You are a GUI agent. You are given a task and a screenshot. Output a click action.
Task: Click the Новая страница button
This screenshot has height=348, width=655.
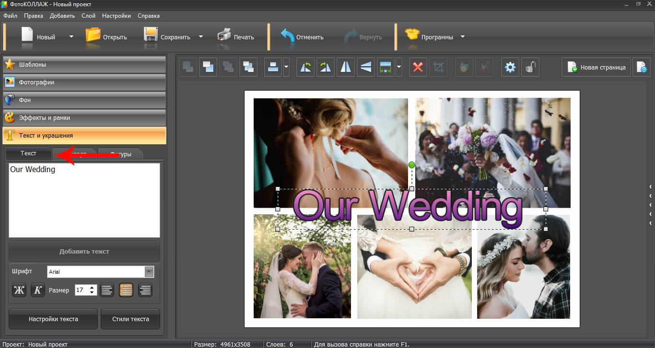point(596,67)
